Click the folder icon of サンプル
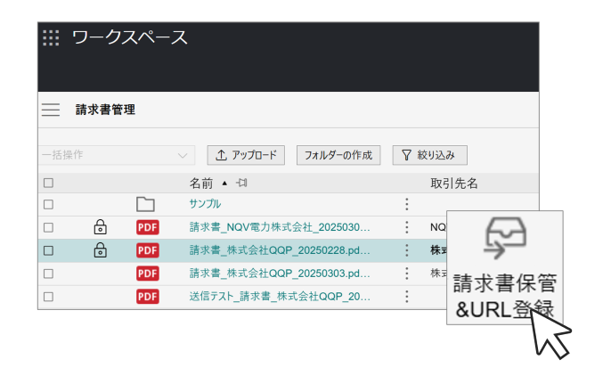 pyautogui.click(x=145, y=204)
